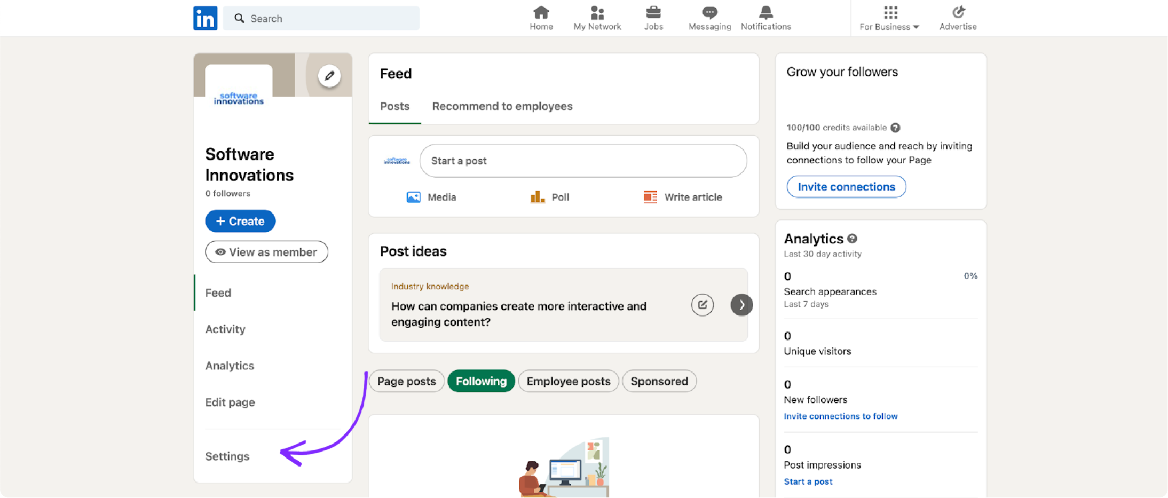This screenshot has height=498, width=1168.
Task: Switch to the Recommend to employees tab
Action: coord(502,106)
